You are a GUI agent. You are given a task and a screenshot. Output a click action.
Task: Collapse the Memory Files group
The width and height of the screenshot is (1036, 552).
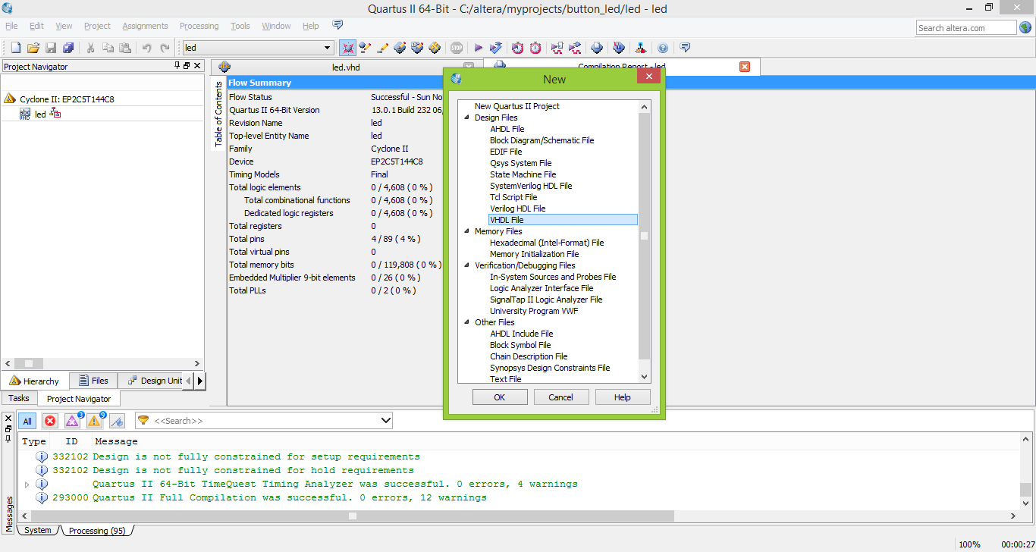coord(467,231)
